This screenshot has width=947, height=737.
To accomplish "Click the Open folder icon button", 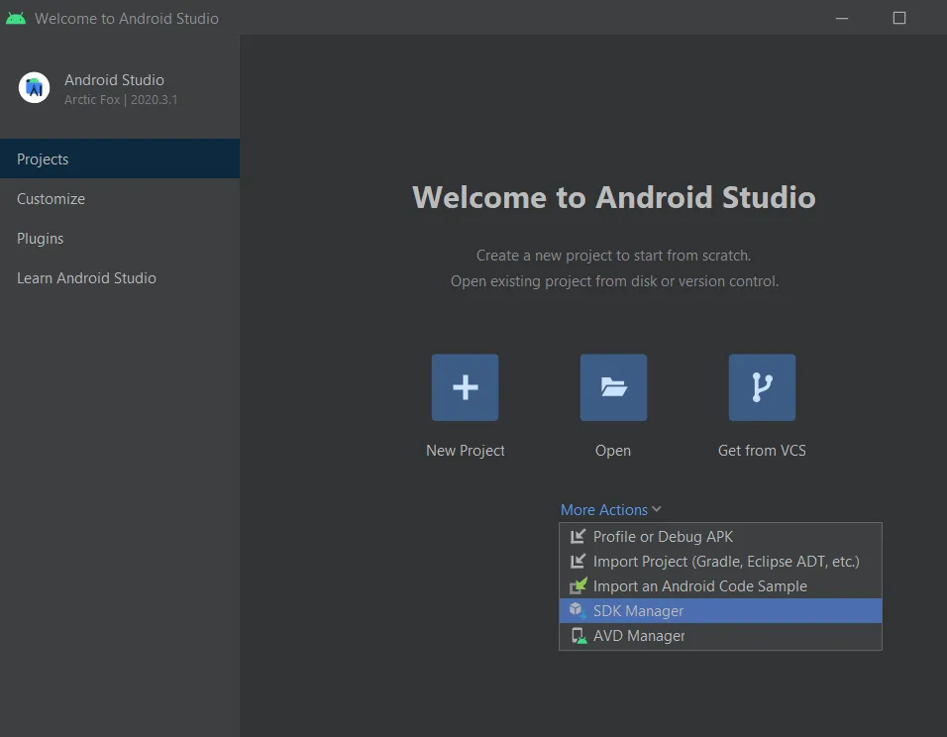I will [613, 387].
